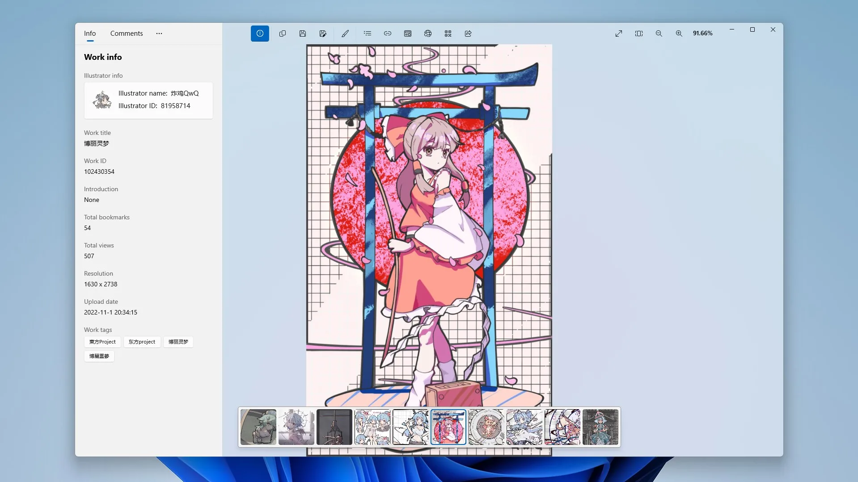Click the fit-to-window bracket icon

point(639,34)
